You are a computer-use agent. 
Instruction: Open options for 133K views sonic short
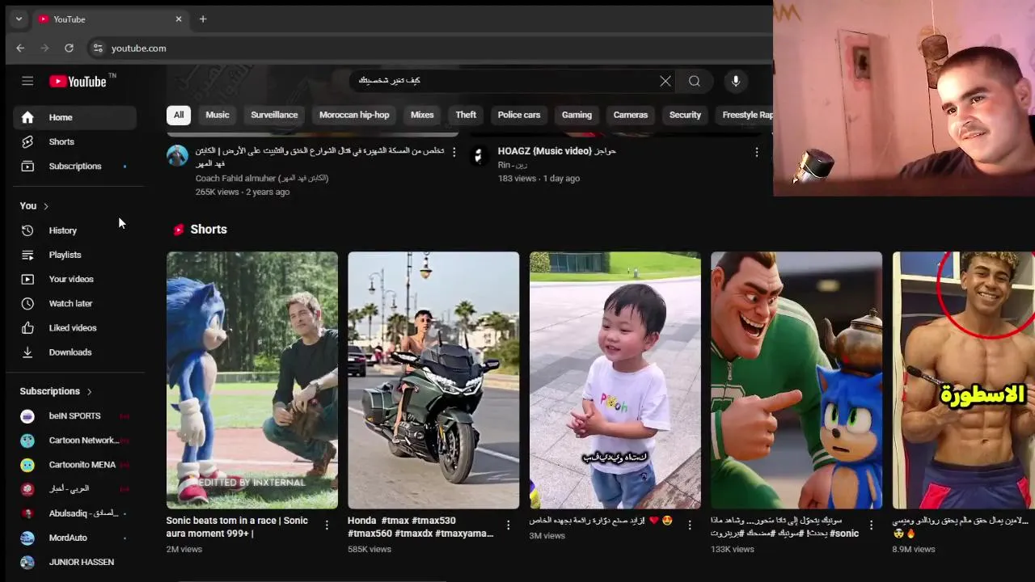click(872, 525)
